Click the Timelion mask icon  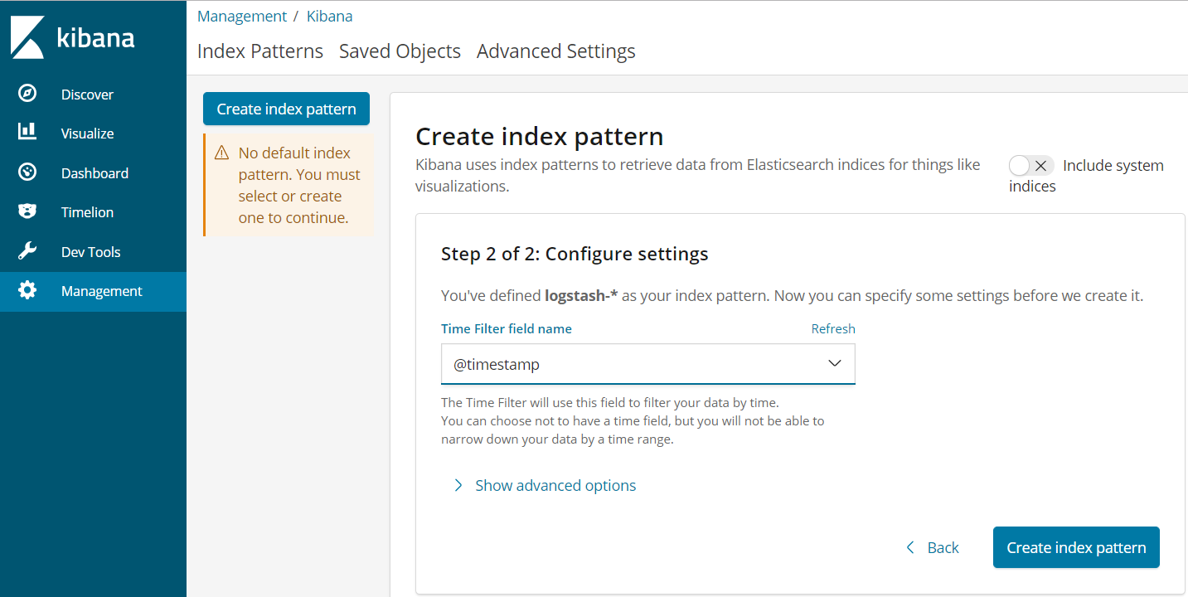[27, 211]
